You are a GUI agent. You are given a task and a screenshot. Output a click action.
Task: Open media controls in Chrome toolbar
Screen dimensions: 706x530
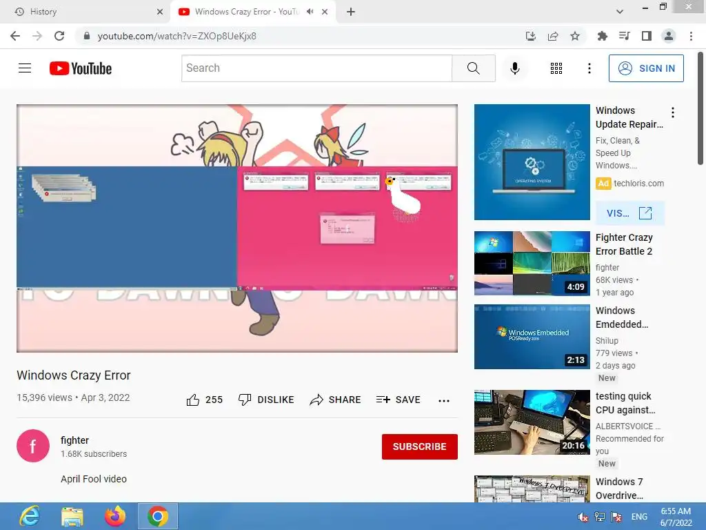click(x=624, y=36)
